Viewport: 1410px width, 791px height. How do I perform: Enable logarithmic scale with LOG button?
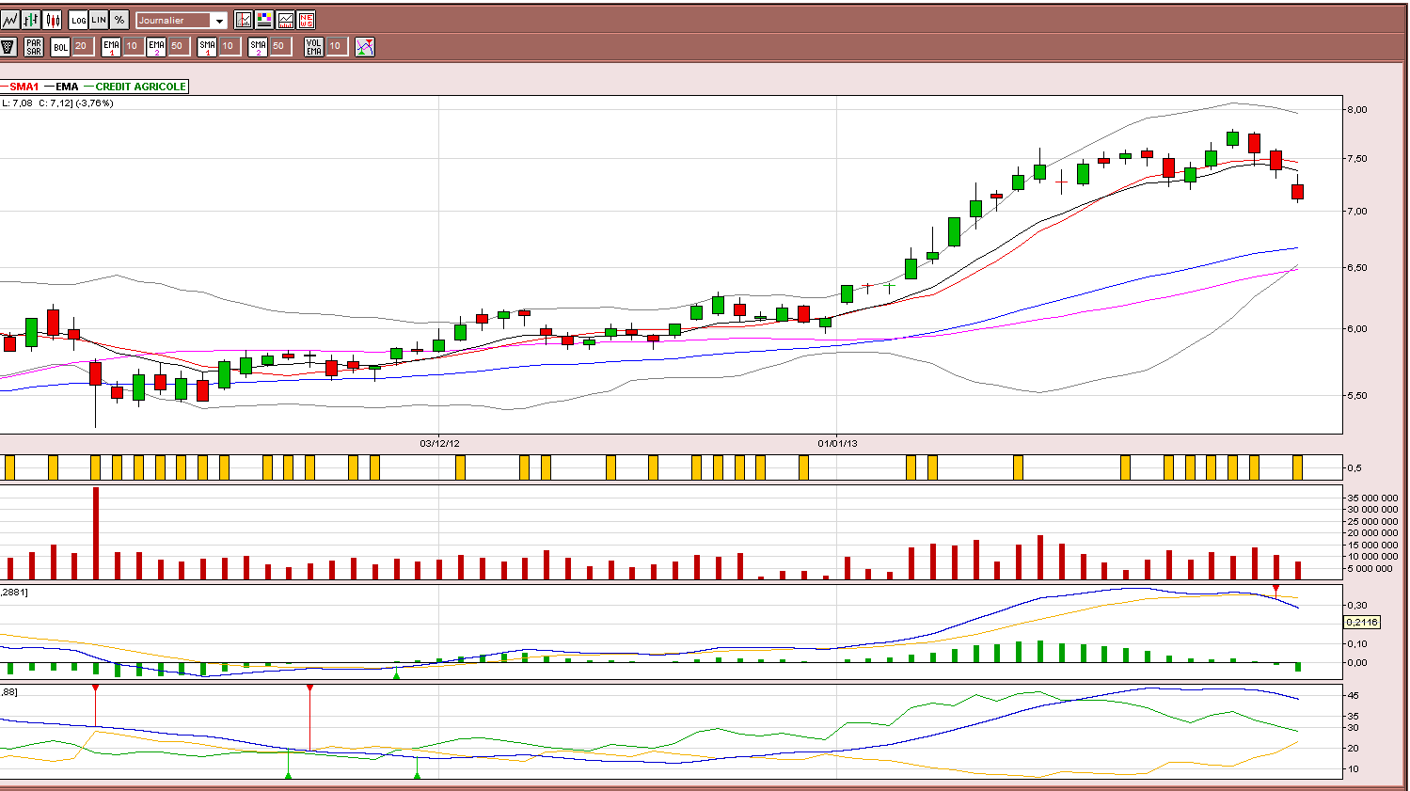pyautogui.click(x=78, y=20)
